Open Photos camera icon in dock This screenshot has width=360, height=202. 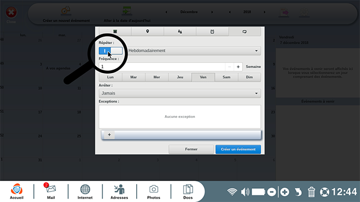[x=153, y=191]
